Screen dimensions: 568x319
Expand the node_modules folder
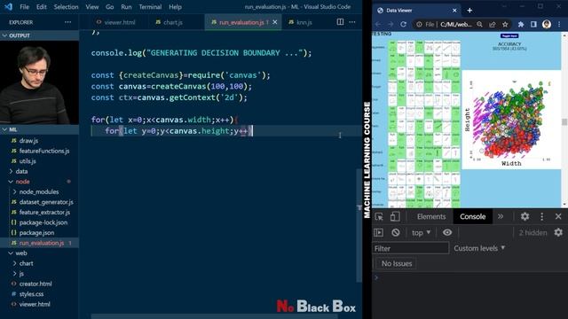[x=39, y=191]
